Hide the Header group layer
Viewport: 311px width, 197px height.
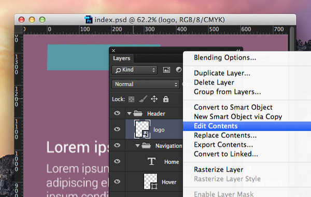coord(117,113)
